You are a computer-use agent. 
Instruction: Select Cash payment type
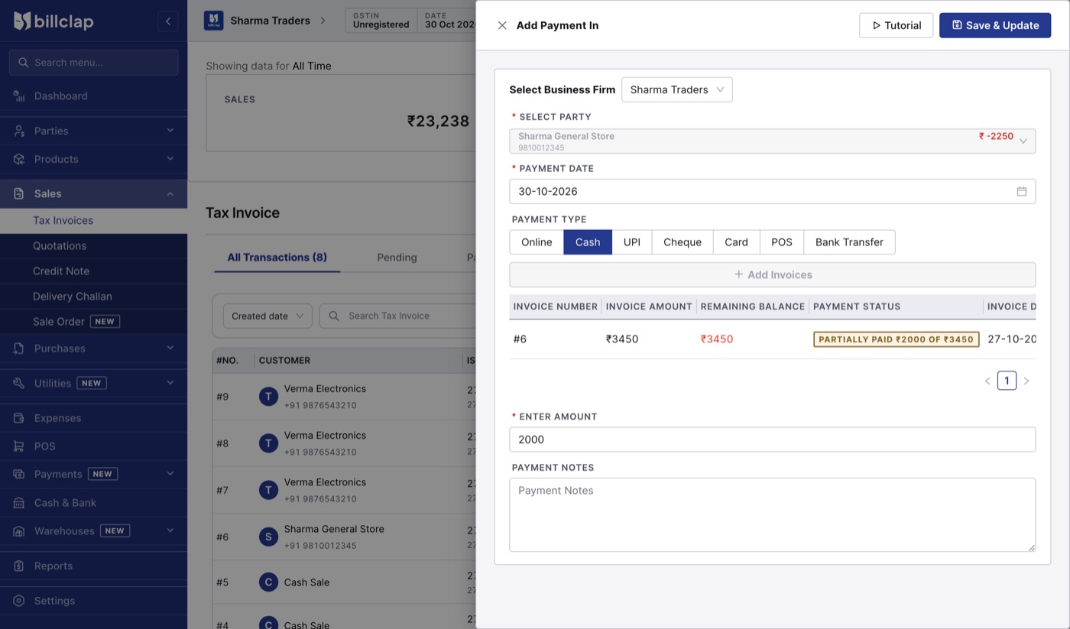[588, 242]
